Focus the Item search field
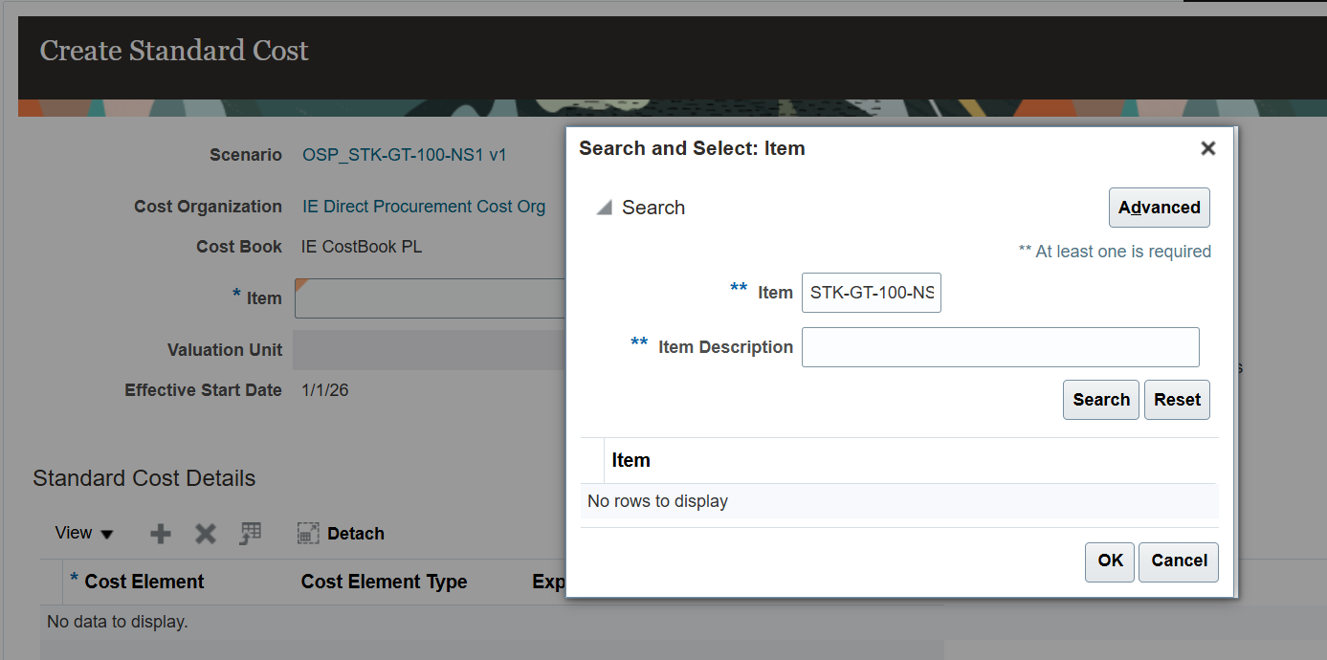 click(871, 293)
